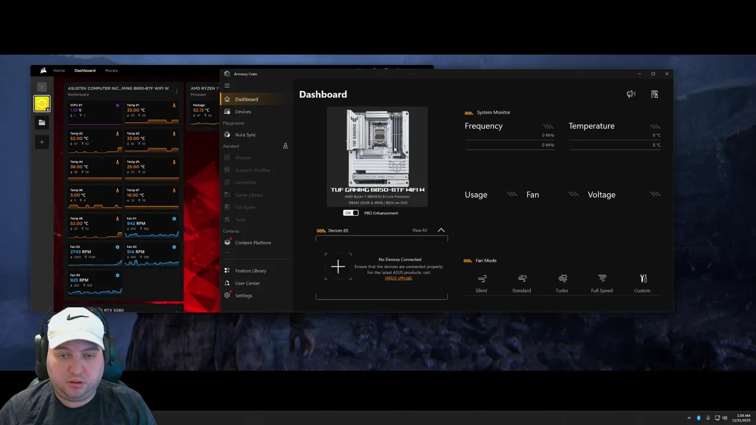This screenshot has height=425, width=756.
Task: Click the Temp #3 thermometer icon
Action: [x=174, y=133]
